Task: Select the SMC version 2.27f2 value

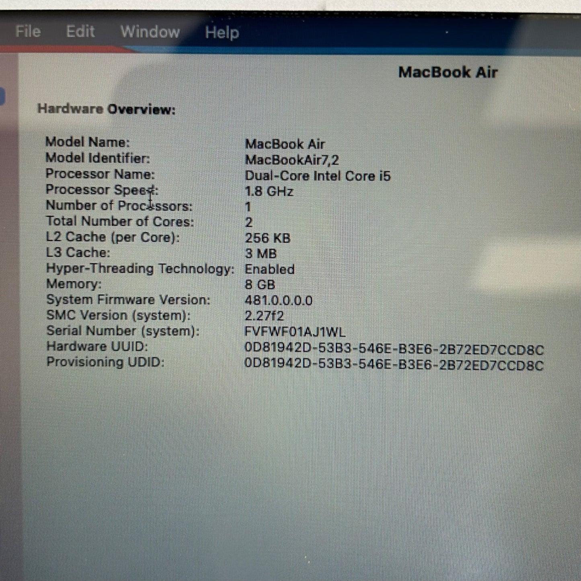Action: click(264, 316)
